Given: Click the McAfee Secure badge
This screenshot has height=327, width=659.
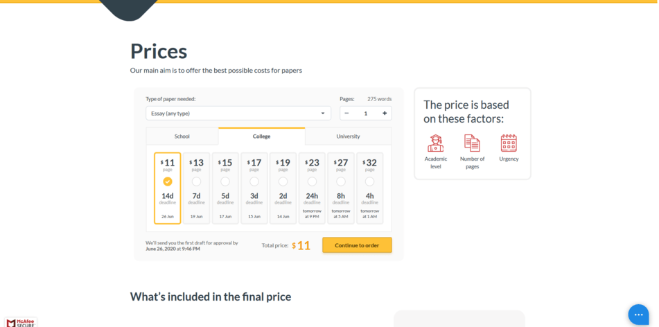Looking at the screenshot, I should pos(21,322).
